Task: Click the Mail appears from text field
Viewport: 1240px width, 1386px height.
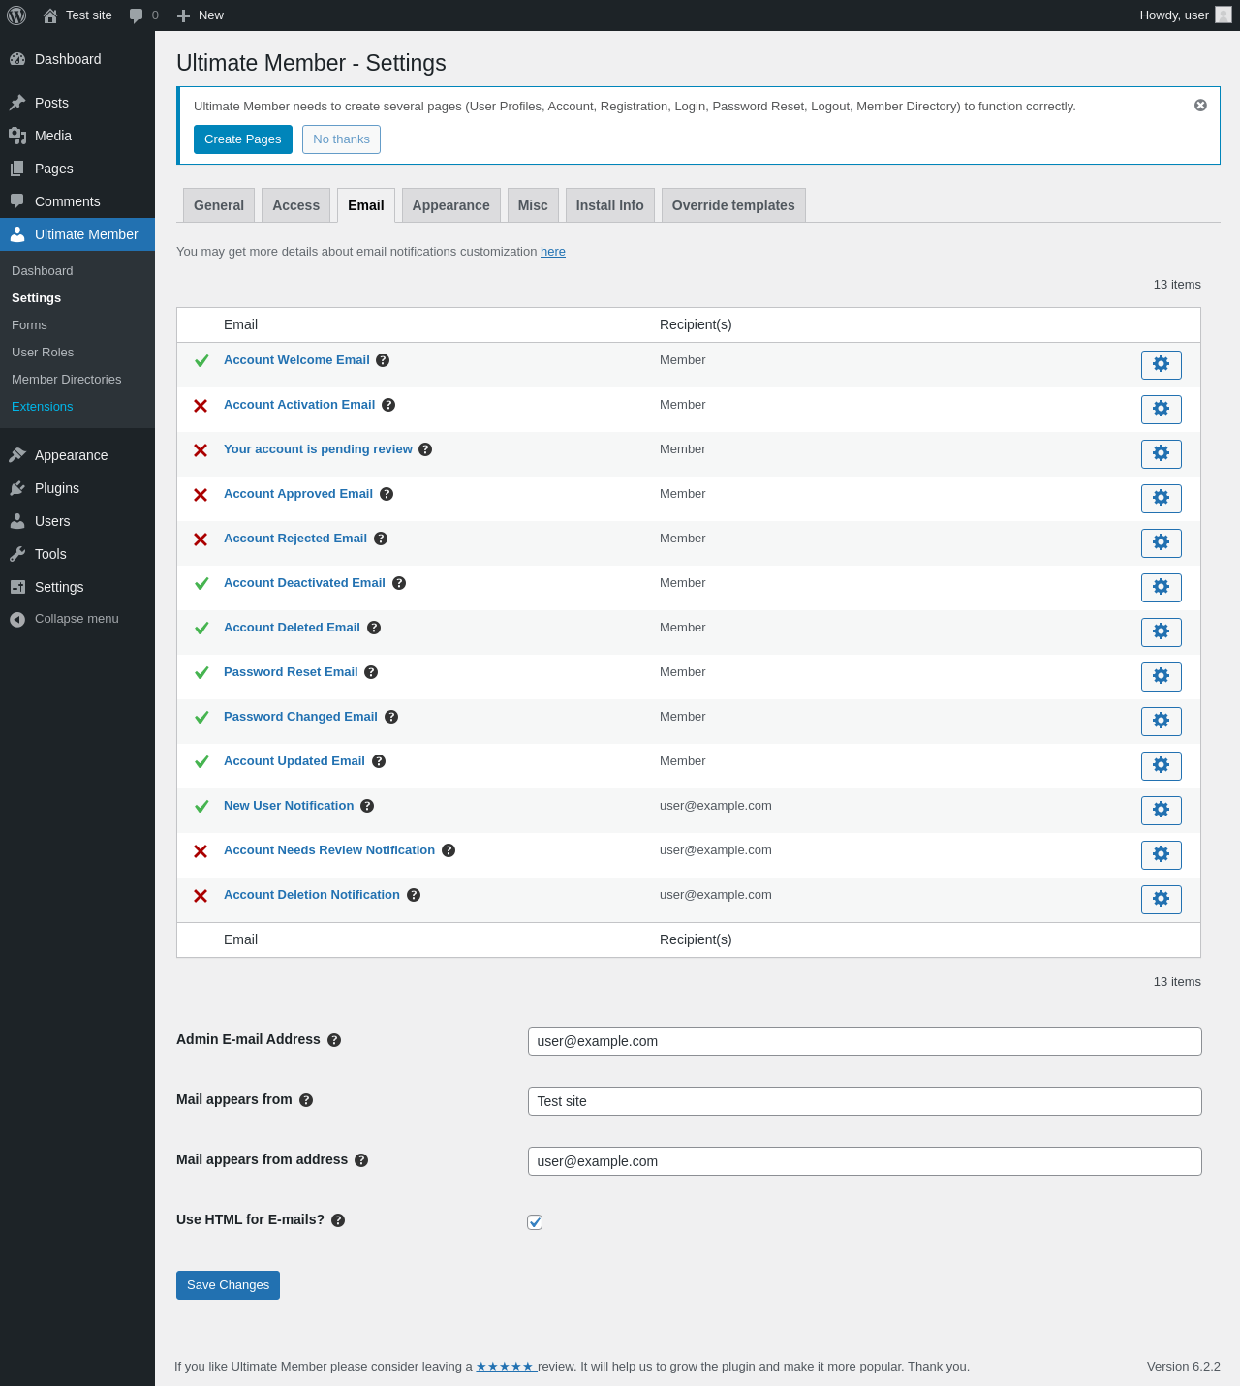Action: click(864, 1101)
